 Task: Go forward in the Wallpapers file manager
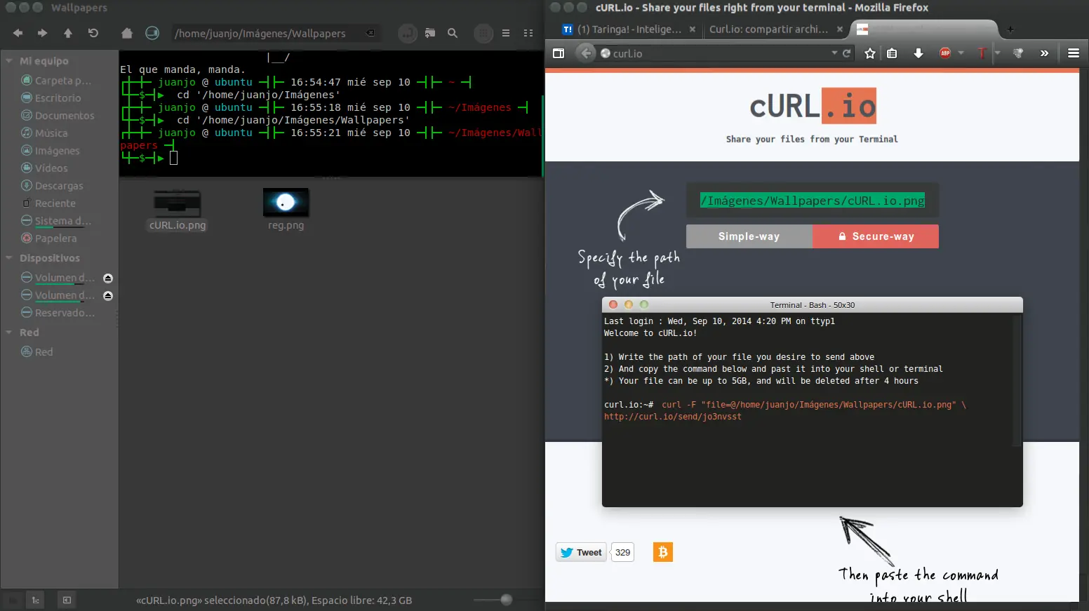click(43, 33)
